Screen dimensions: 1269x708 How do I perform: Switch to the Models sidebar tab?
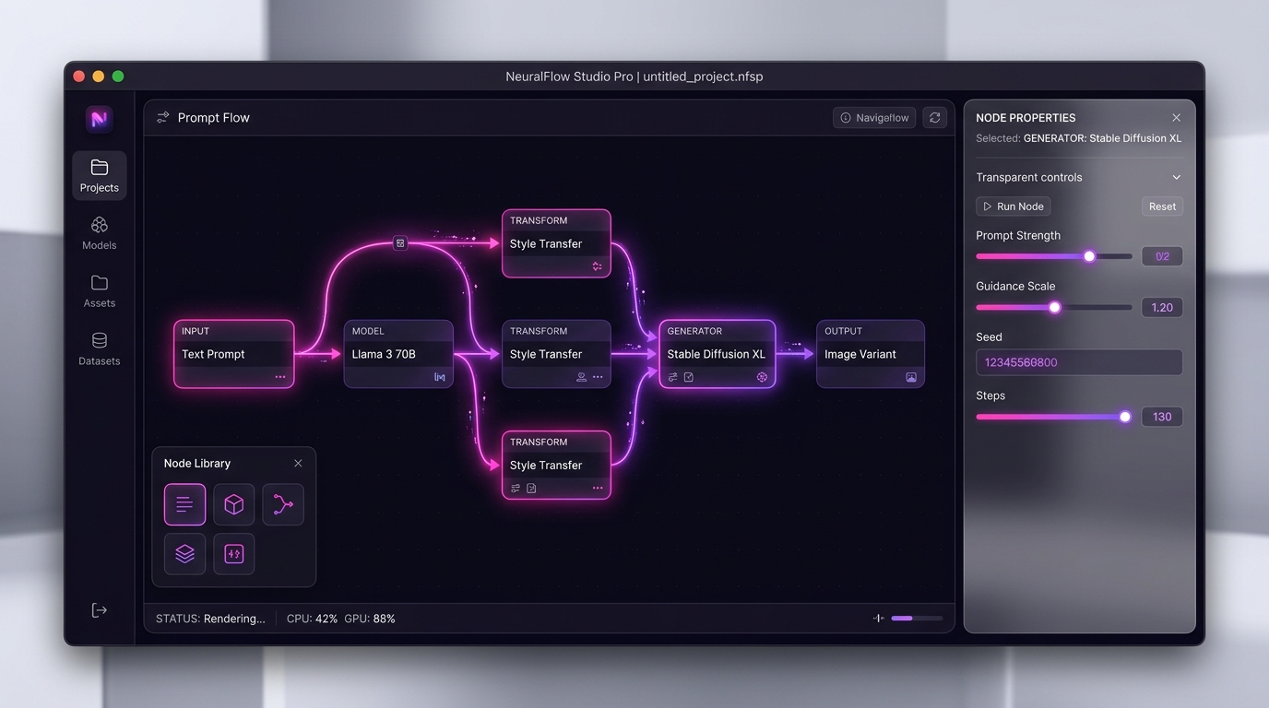[100, 233]
